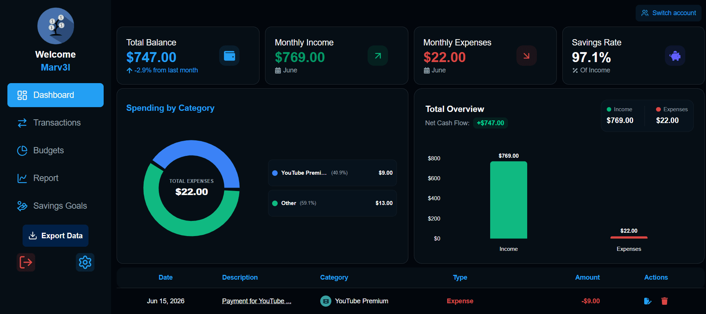This screenshot has width=706, height=314.
Task: Click the $769.00 Monthly Income value
Action: click(300, 57)
